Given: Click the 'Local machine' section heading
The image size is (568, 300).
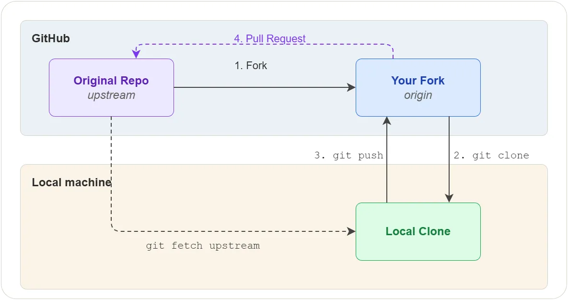Looking at the screenshot, I should [71, 182].
